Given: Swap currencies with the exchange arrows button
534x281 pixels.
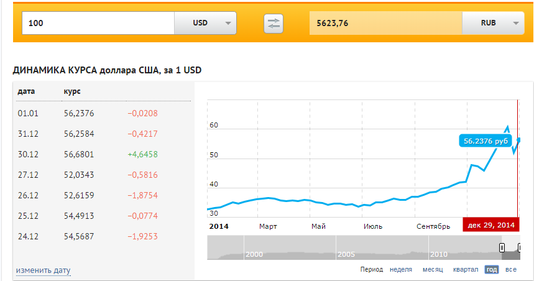Looking at the screenshot, I should tap(274, 24).
